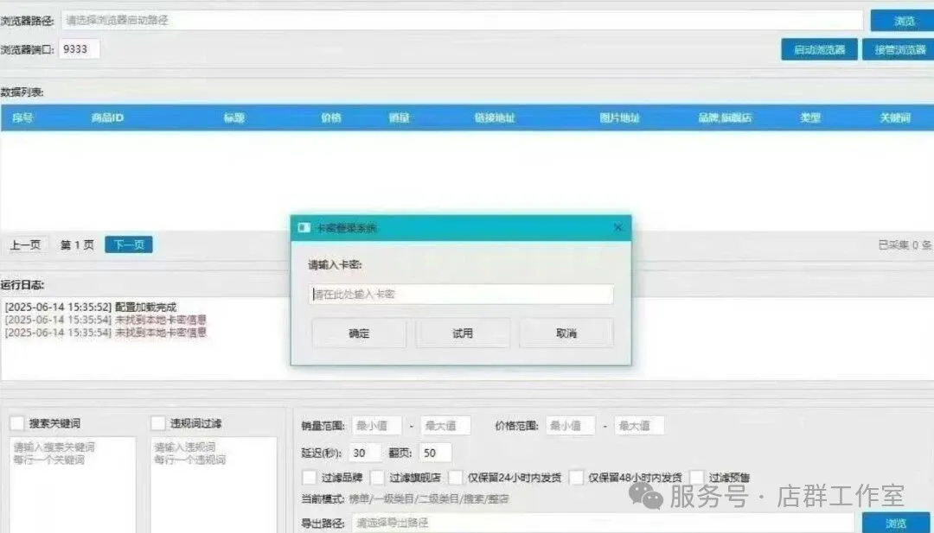Enable the 违规词过滤 checkbox
The width and height of the screenshot is (934, 533).
point(157,423)
